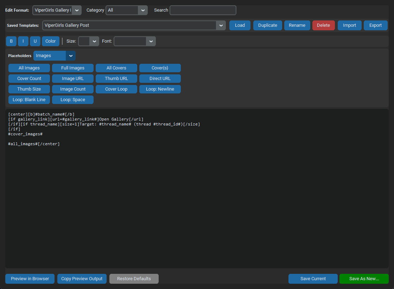Export templates with Export button

pyautogui.click(x=375, y=25)
